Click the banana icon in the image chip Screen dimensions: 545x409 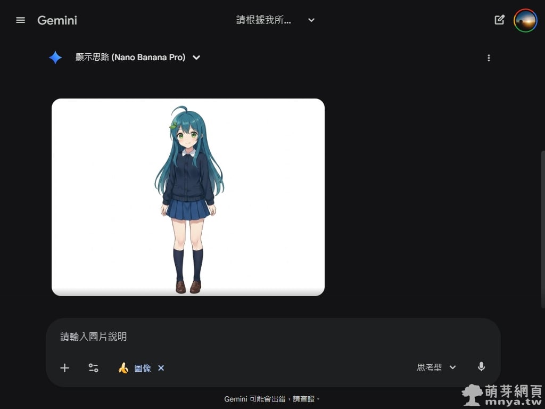(x=123, y=368)
